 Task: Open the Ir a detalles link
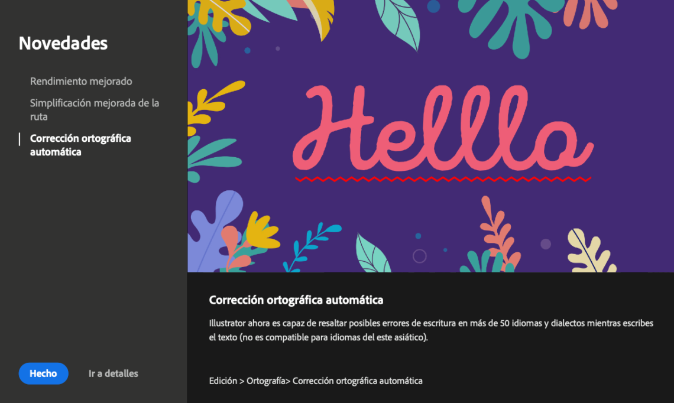[x=113, y=373]
